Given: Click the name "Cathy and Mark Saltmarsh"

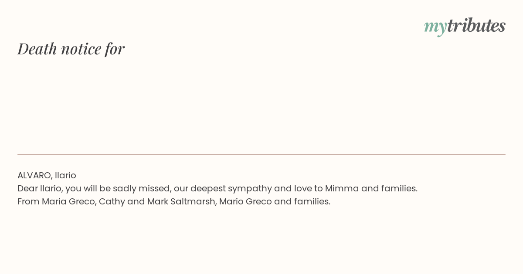Looking at the screenshot, I should [157, 202].
